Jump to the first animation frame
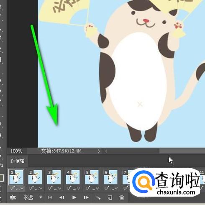This screenshot has height=205, width=205. 50,197
